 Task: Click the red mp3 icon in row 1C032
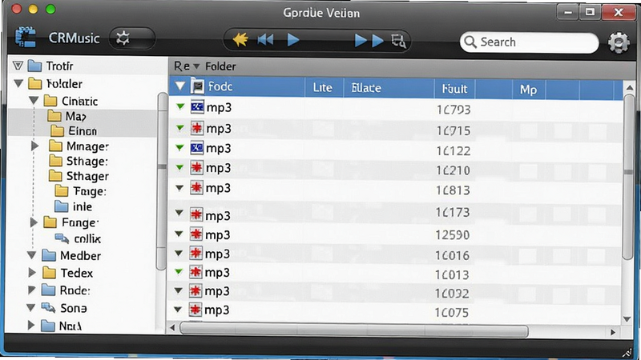click(x=196, y=290)
